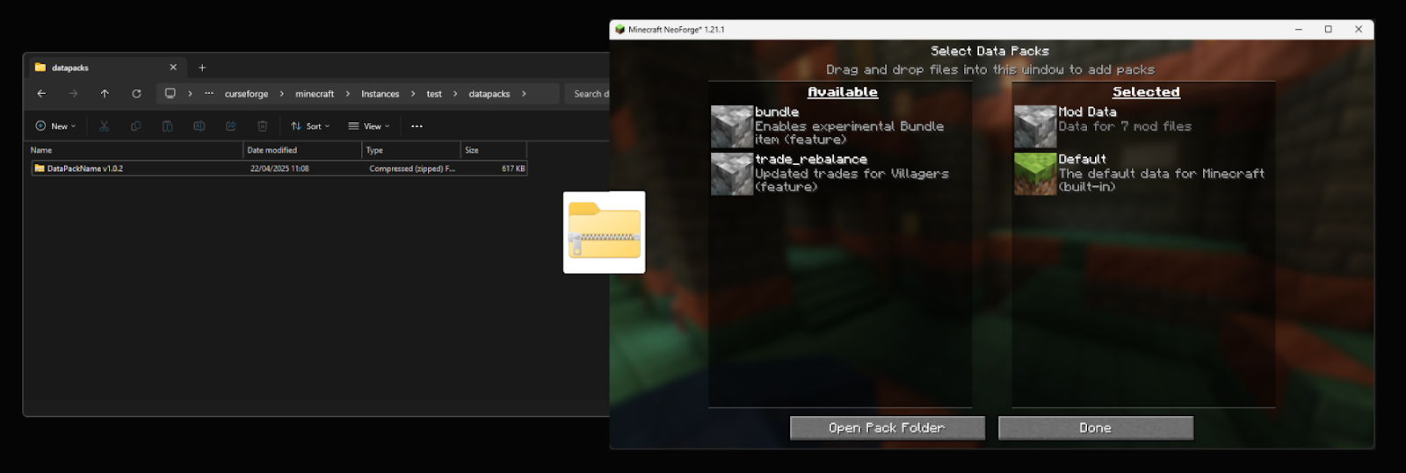Image resolution: width=1406 pixels, height=473 pixels.
Task: Click the Paste icon in Explorer toolbar
Action: click(168, 126)
